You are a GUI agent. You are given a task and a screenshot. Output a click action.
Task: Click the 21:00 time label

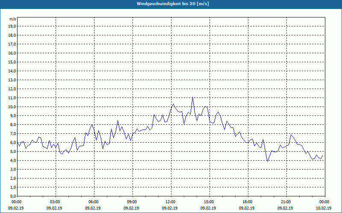(x=286, y=202)
